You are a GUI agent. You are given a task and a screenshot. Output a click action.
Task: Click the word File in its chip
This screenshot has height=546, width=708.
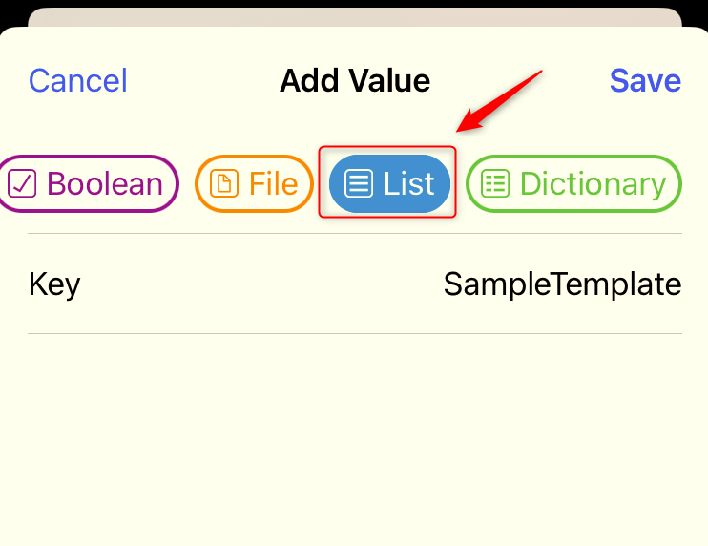273,183
